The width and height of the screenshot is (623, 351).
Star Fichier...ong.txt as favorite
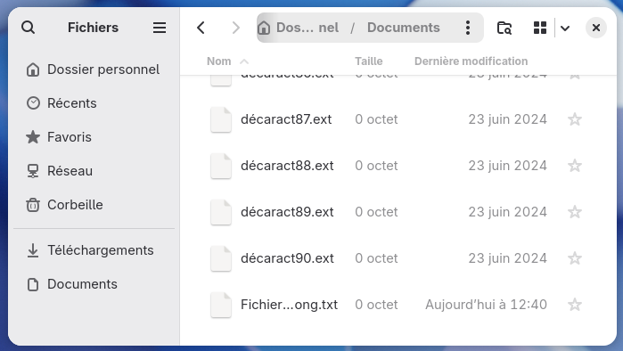pos(575,305)
